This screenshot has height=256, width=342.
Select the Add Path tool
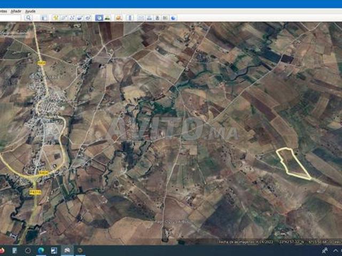pyautogui.click(x=71, y=18)
